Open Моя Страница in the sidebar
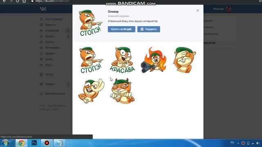The height and width of the screenshot is (147, 262). pyautogui.click(x=54, y=19)
